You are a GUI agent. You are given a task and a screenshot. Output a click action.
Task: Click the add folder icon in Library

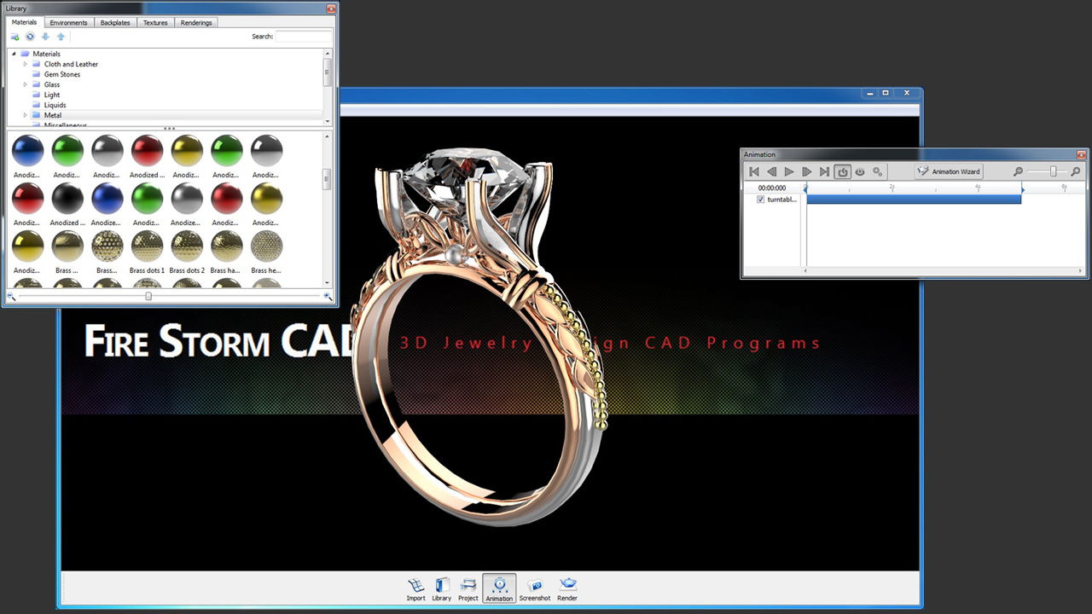tap(15, 37)
